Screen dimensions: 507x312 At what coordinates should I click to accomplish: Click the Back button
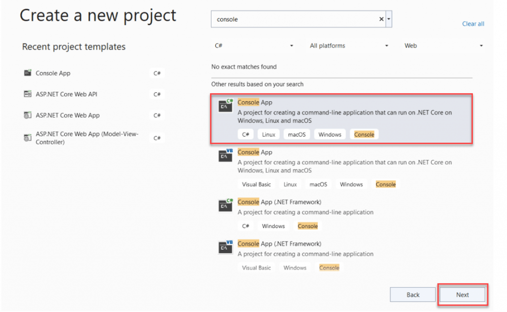[x=413, y=295]
